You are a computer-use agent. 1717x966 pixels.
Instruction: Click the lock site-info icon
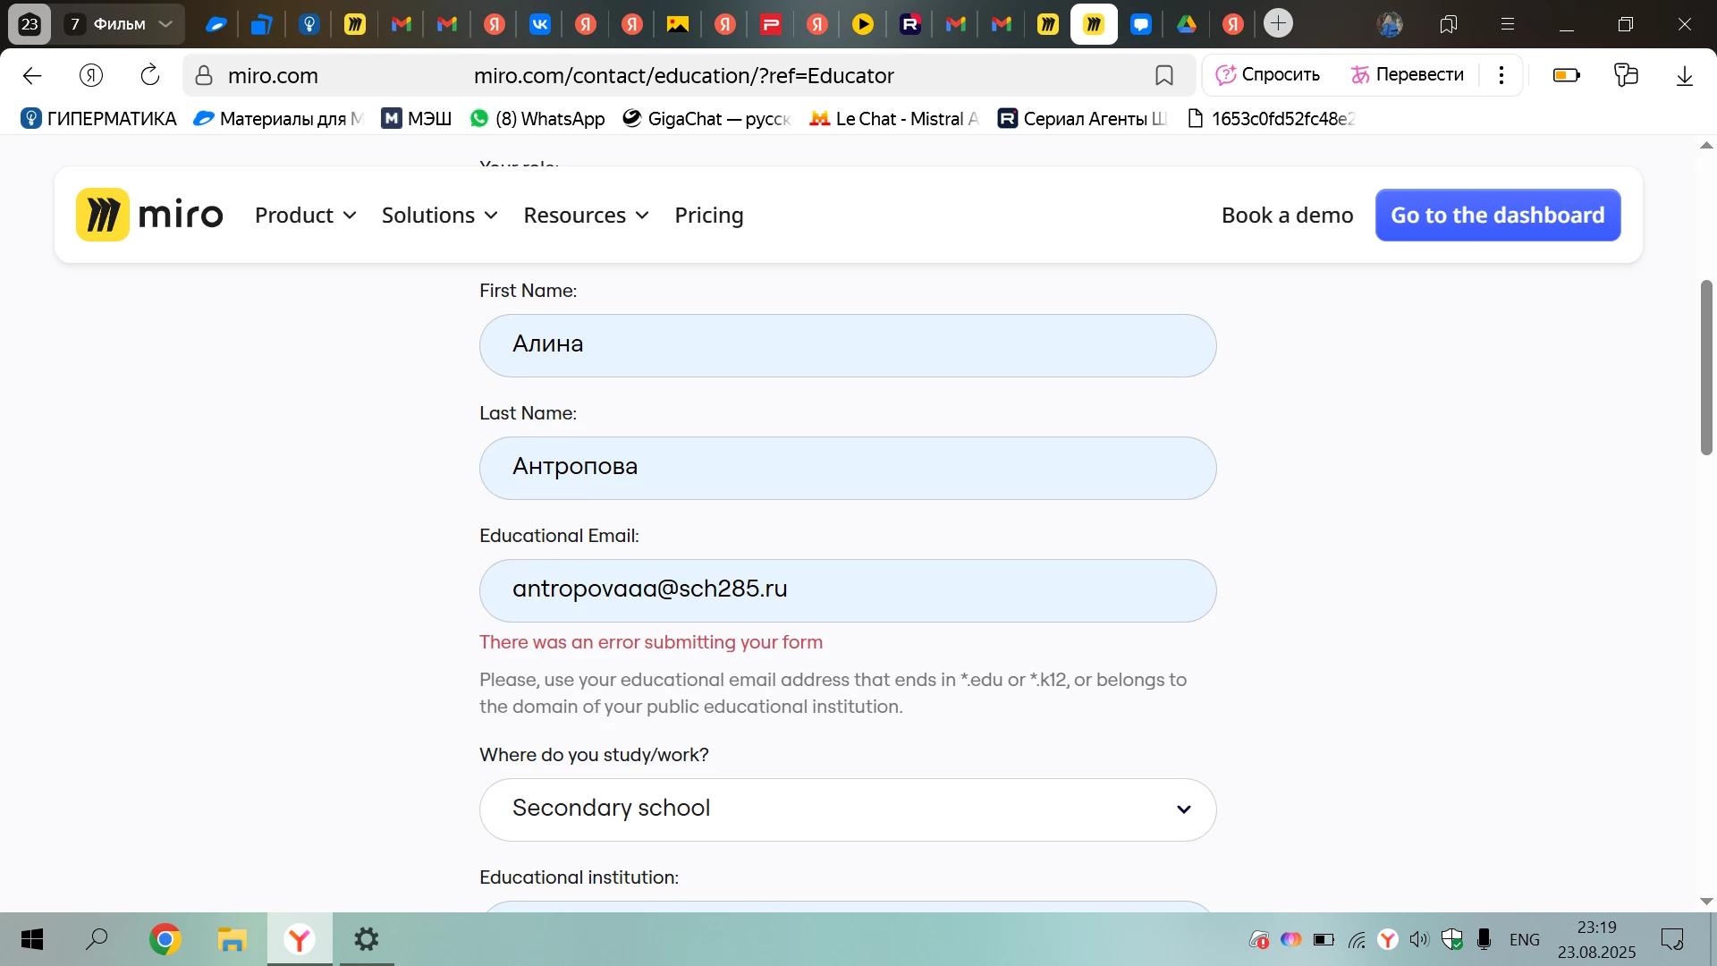pos(204,76)
